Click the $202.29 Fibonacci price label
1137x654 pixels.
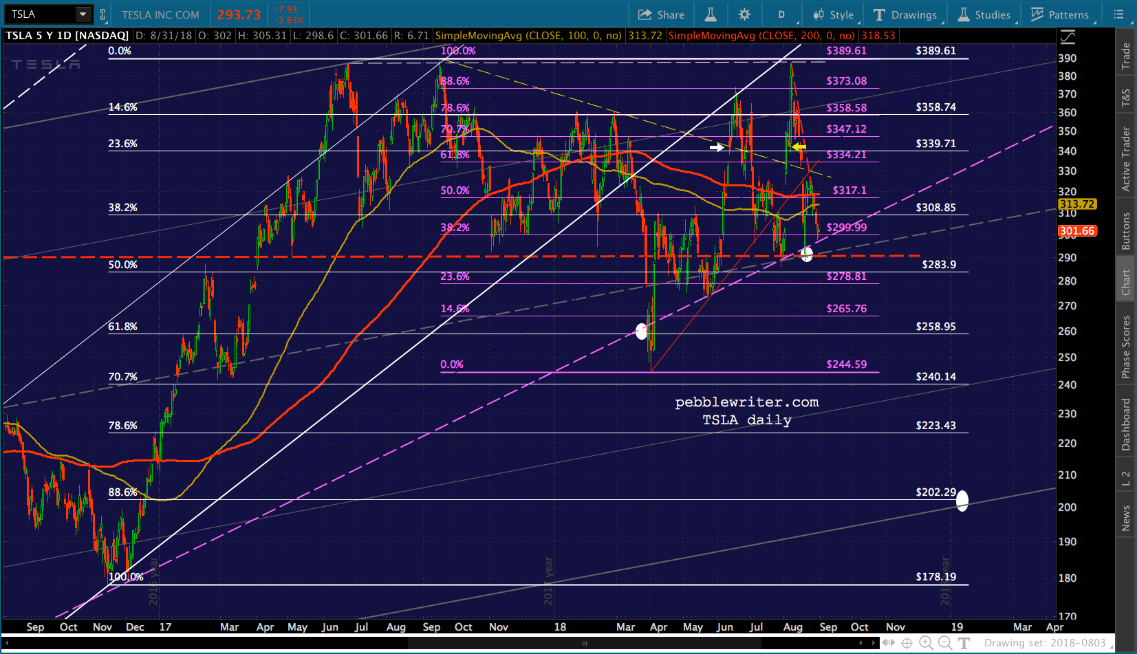(935, 492)
